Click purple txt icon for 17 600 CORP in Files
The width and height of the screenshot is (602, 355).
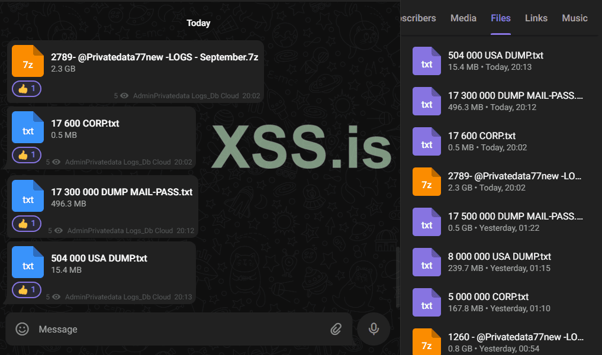427,141
